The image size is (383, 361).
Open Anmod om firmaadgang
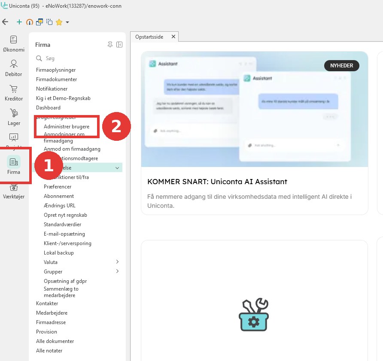coord(72,149)
